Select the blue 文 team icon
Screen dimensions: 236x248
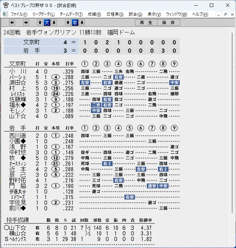[47, 23]
